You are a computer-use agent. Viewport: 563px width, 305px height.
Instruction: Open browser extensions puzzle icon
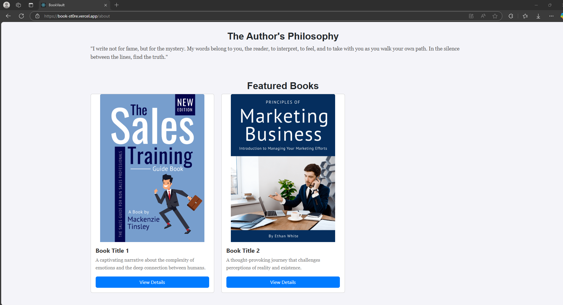[511, 16]
